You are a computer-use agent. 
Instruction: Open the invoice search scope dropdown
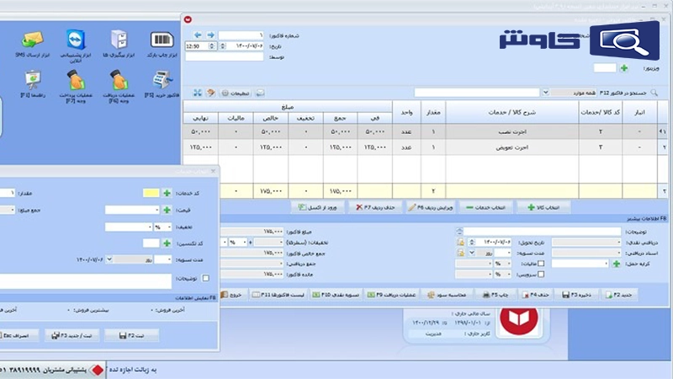(x=545, y=93)
